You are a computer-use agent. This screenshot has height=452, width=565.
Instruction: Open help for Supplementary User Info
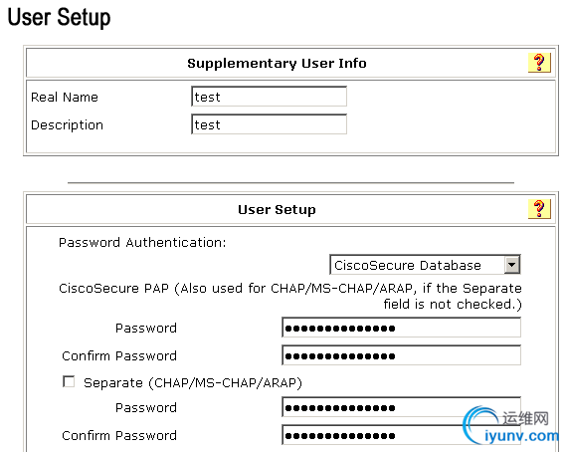(x=539, y=63)
